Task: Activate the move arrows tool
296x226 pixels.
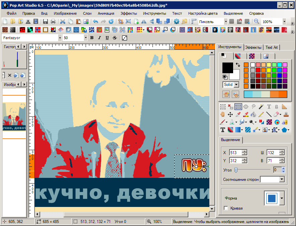Action: click(230, 114)
